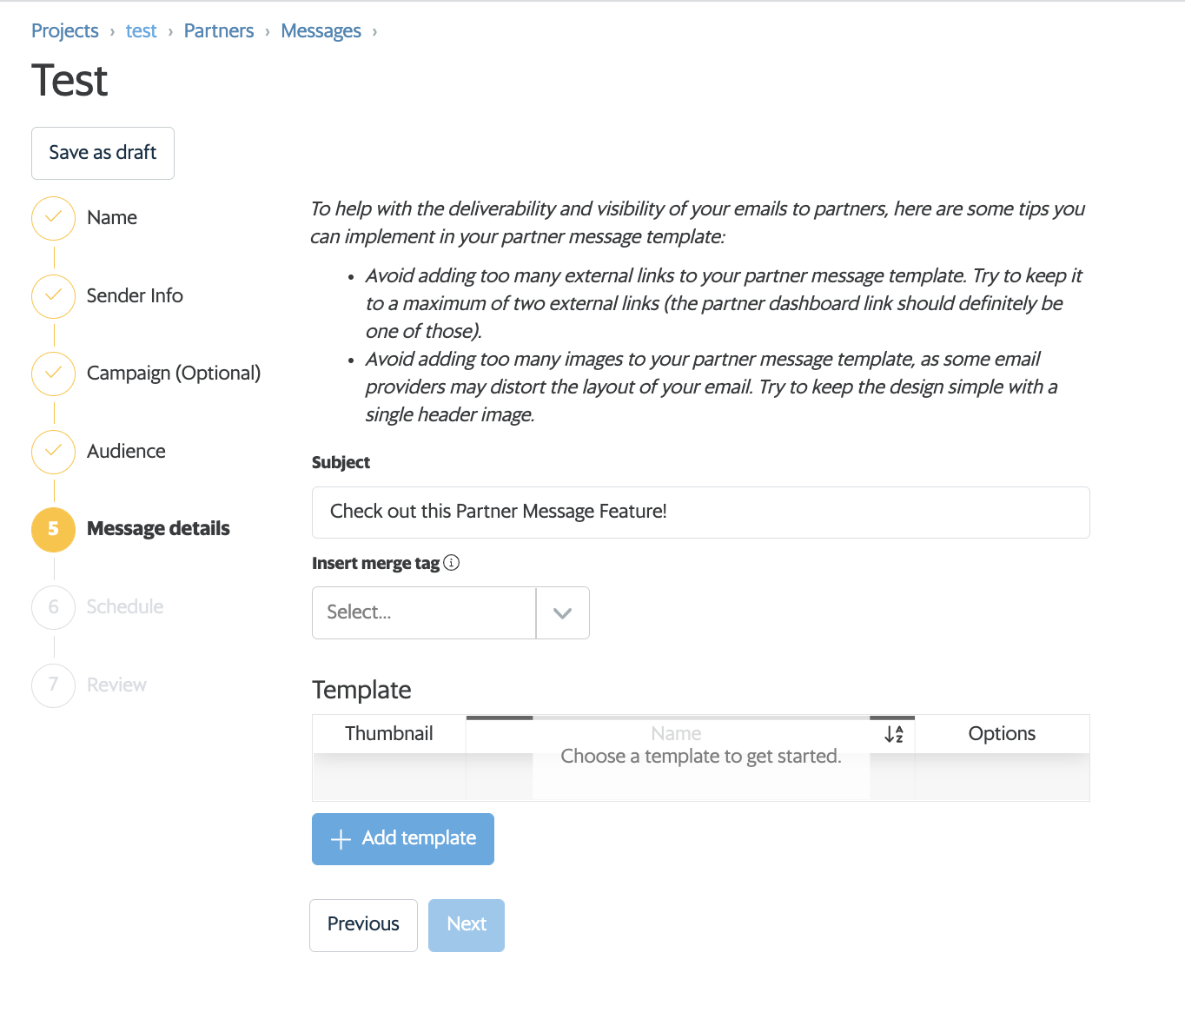
Task: Select the Review step label
Action: point(116,685)
